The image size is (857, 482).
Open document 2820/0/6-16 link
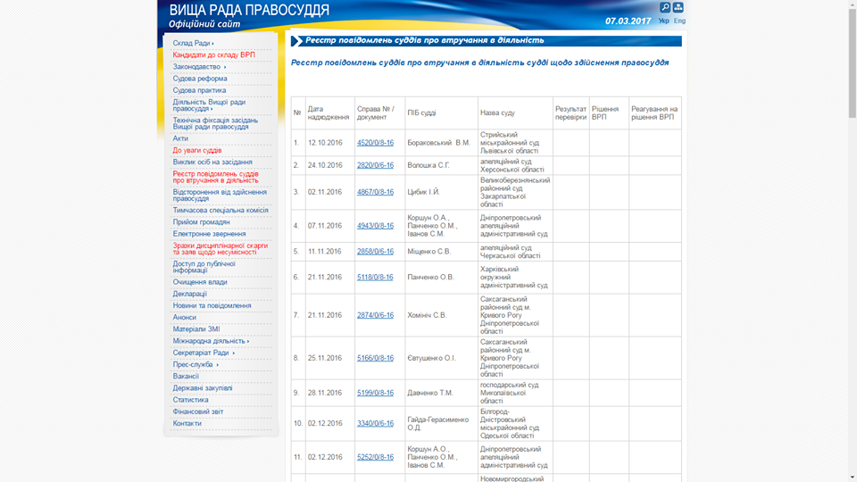375,165
